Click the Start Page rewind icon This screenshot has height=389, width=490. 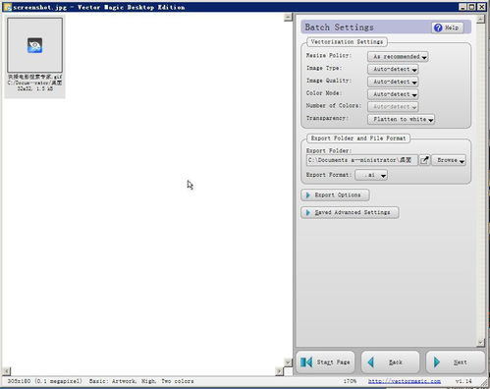(306, 362)
